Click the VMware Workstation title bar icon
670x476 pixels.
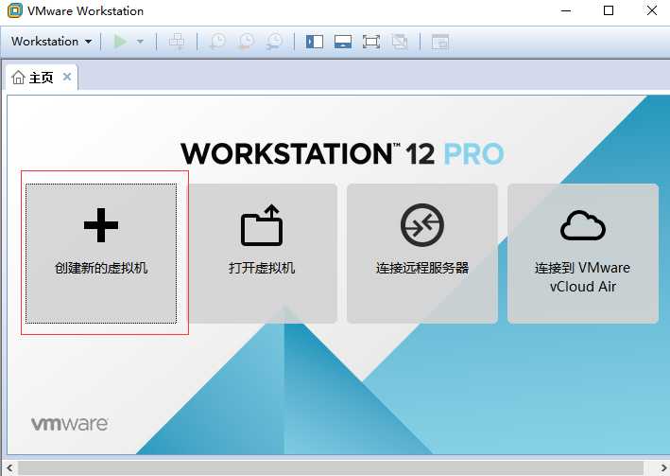pyautogui.click(x=15, y=10)
